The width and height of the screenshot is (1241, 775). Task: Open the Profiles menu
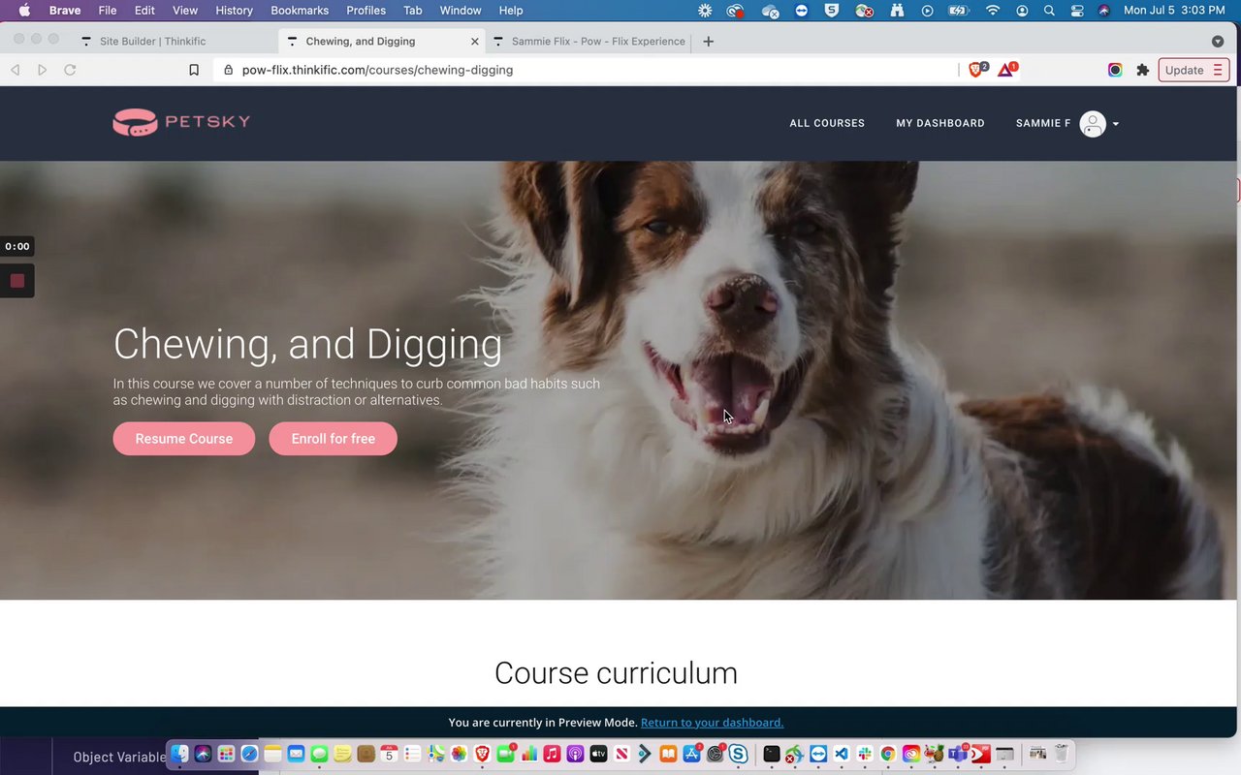pos(366,11)
